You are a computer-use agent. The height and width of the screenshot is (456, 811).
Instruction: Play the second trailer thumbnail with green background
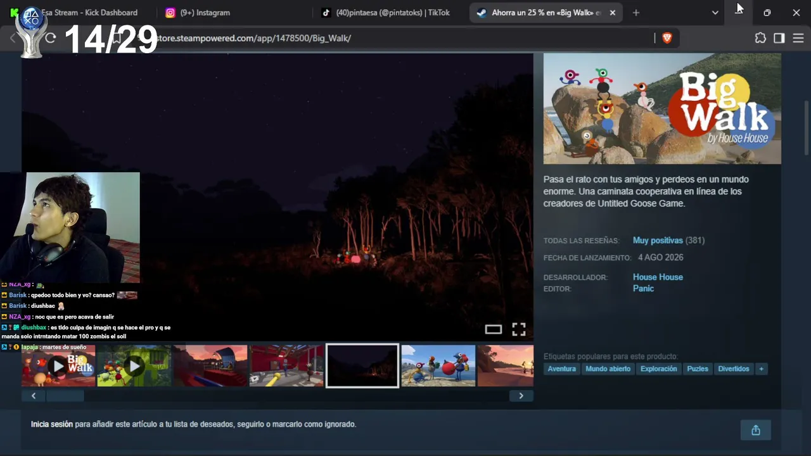[x=134, y=365]
